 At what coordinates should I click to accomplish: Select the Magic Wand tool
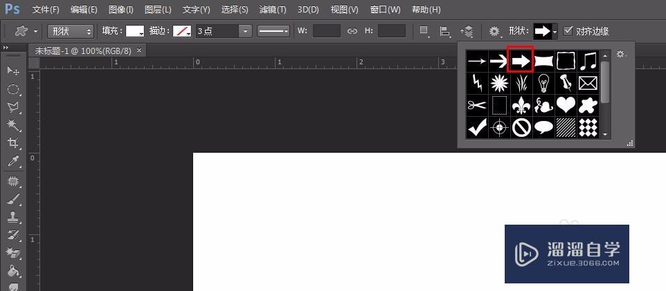tap(14, 124)
